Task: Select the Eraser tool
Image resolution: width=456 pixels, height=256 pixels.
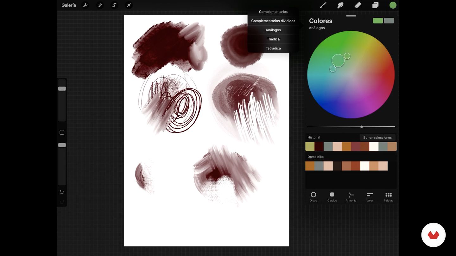Action: (x=358, y=5)
